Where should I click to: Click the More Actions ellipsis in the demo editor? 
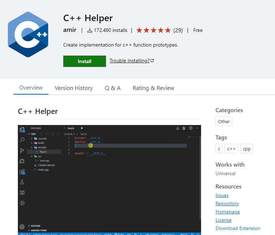[197, 128]
